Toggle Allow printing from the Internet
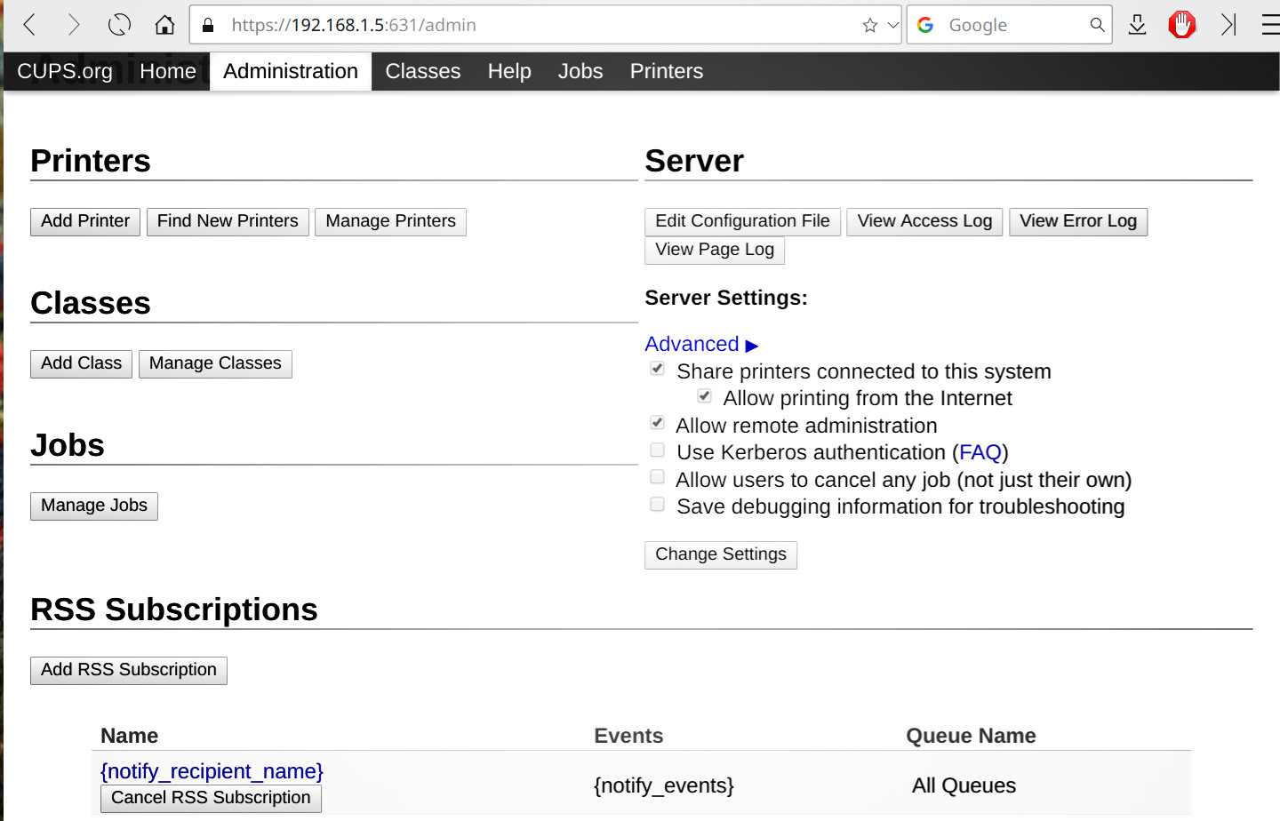 click(x=704, y=395)
